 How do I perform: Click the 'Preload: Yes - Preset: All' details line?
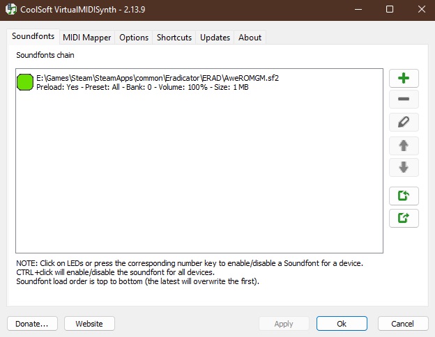(x=142, y=87)
